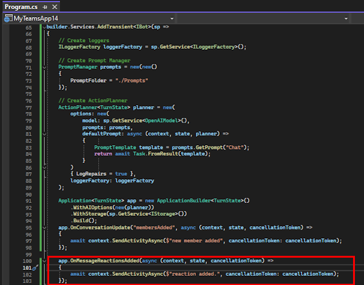Click the defaultPrompt parameter name
The width and height of the screenshot is (364, 285).
(x=102, y=134)
